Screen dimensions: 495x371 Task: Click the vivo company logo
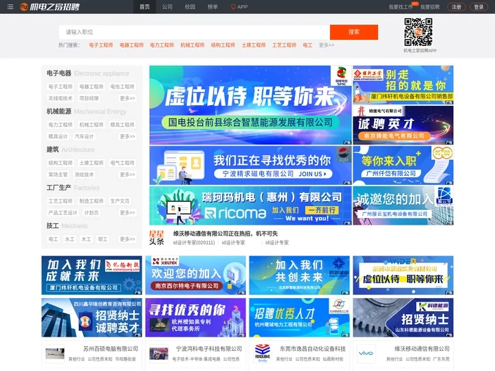click(x=366, y=354)
